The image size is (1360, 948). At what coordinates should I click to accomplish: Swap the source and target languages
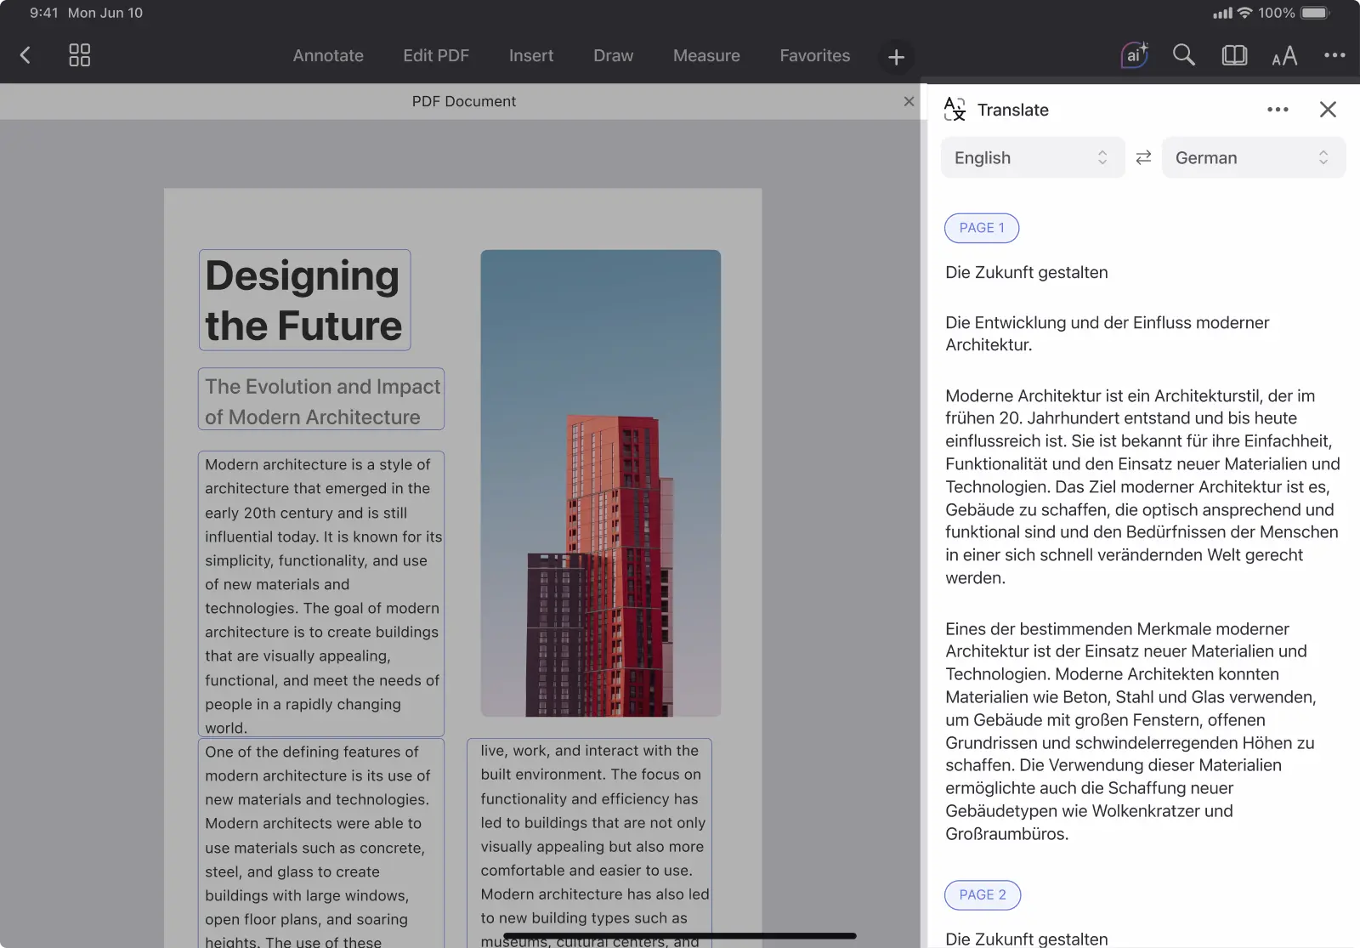tap(1143, 158)
